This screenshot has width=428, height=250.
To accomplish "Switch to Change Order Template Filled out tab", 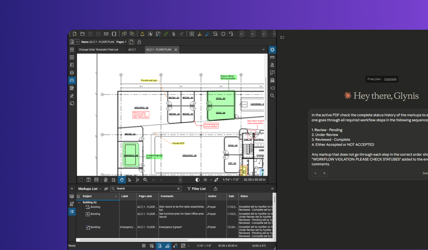I will [x=98, y=50].
